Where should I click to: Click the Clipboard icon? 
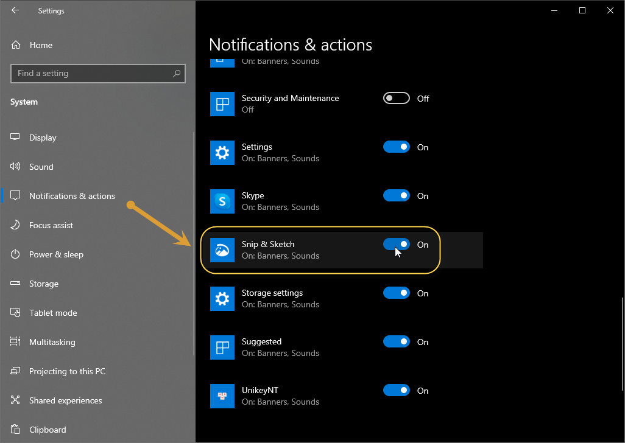click(15, 429)
